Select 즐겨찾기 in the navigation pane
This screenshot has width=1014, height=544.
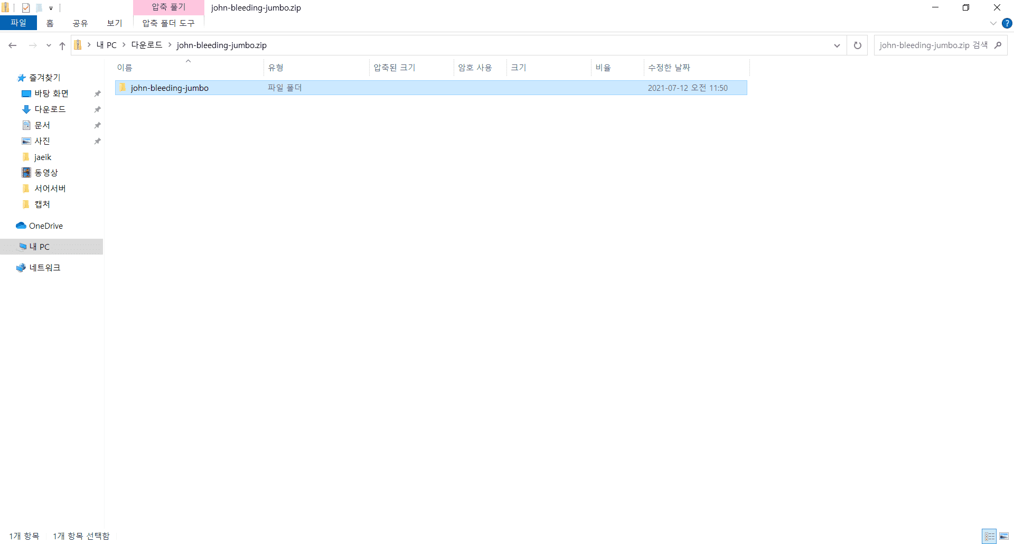45,78
